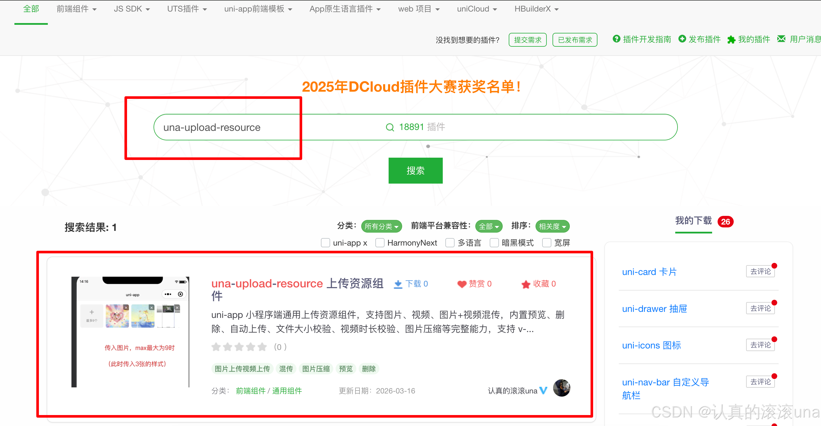Open the uni-nav-bar 自定义导航栏 link

[665, 389]
